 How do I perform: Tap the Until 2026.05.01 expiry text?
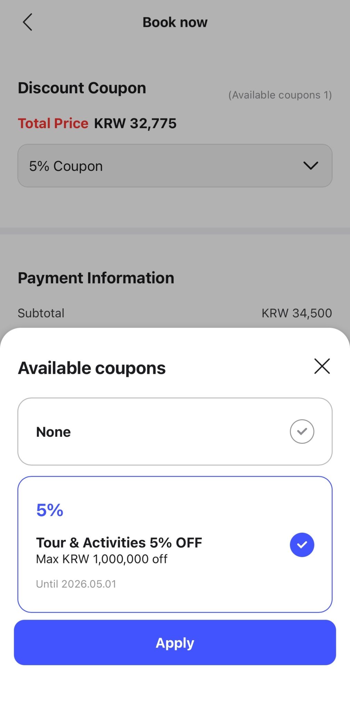(x=76, y=584)
